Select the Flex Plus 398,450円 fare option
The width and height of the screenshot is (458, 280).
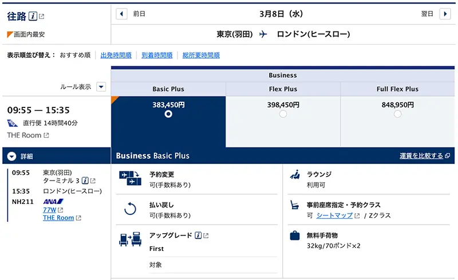(x=283, y=114)
